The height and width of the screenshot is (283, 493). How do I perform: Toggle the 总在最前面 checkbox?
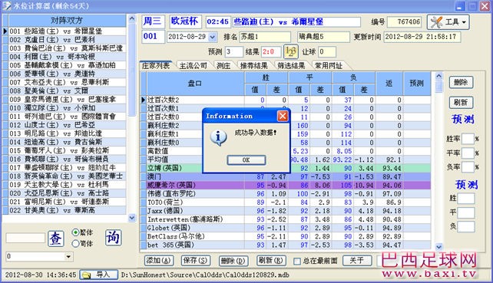[297, 261]
